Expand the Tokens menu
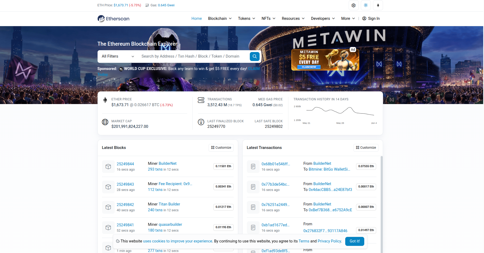This screenshot has width=484, height=253. point(246,18)
